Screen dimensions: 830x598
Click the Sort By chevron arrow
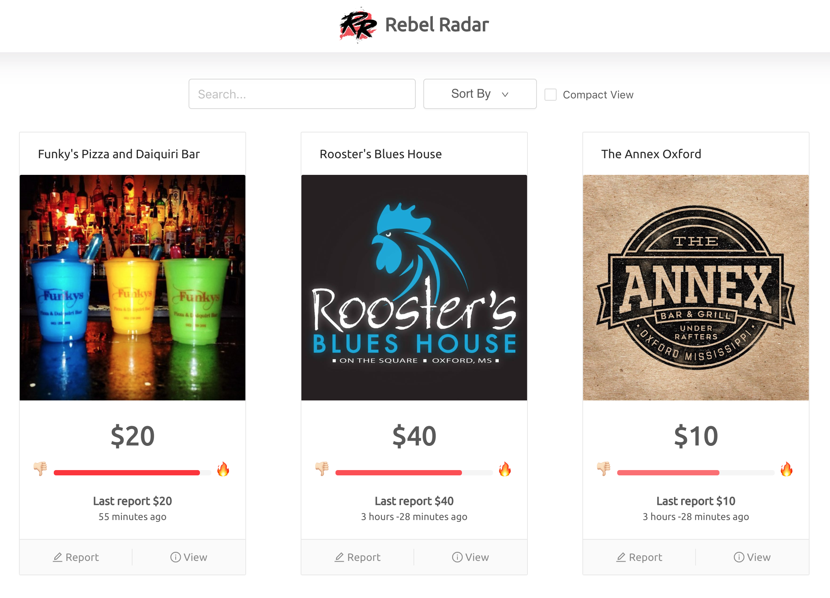click(x=505, y=95)
